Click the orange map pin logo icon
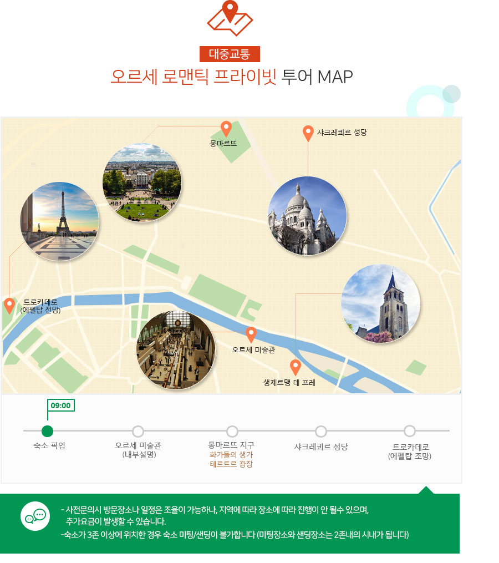Image resolution: width=499 pixels, height=563 pixels. [230, 18]
